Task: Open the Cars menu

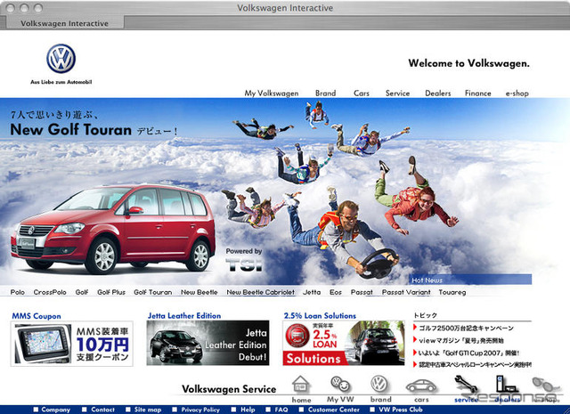Action: 362,93
